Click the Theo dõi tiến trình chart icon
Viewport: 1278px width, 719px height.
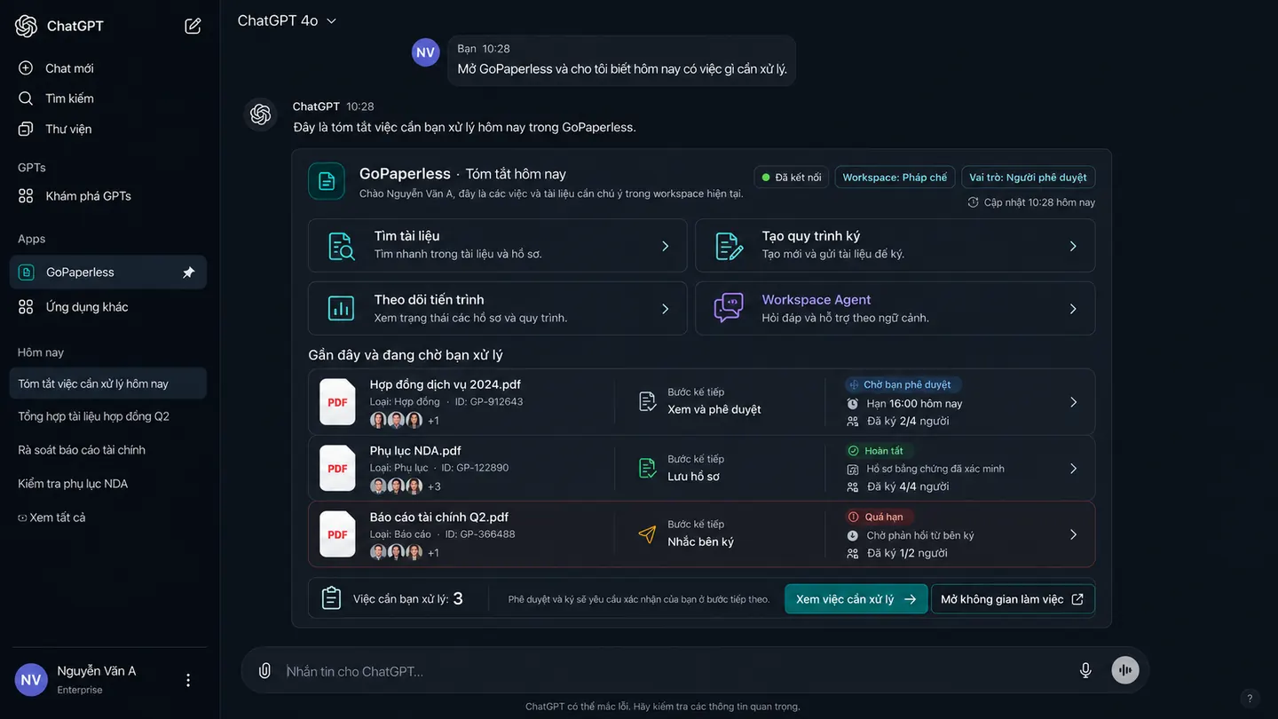pos(341,309)
